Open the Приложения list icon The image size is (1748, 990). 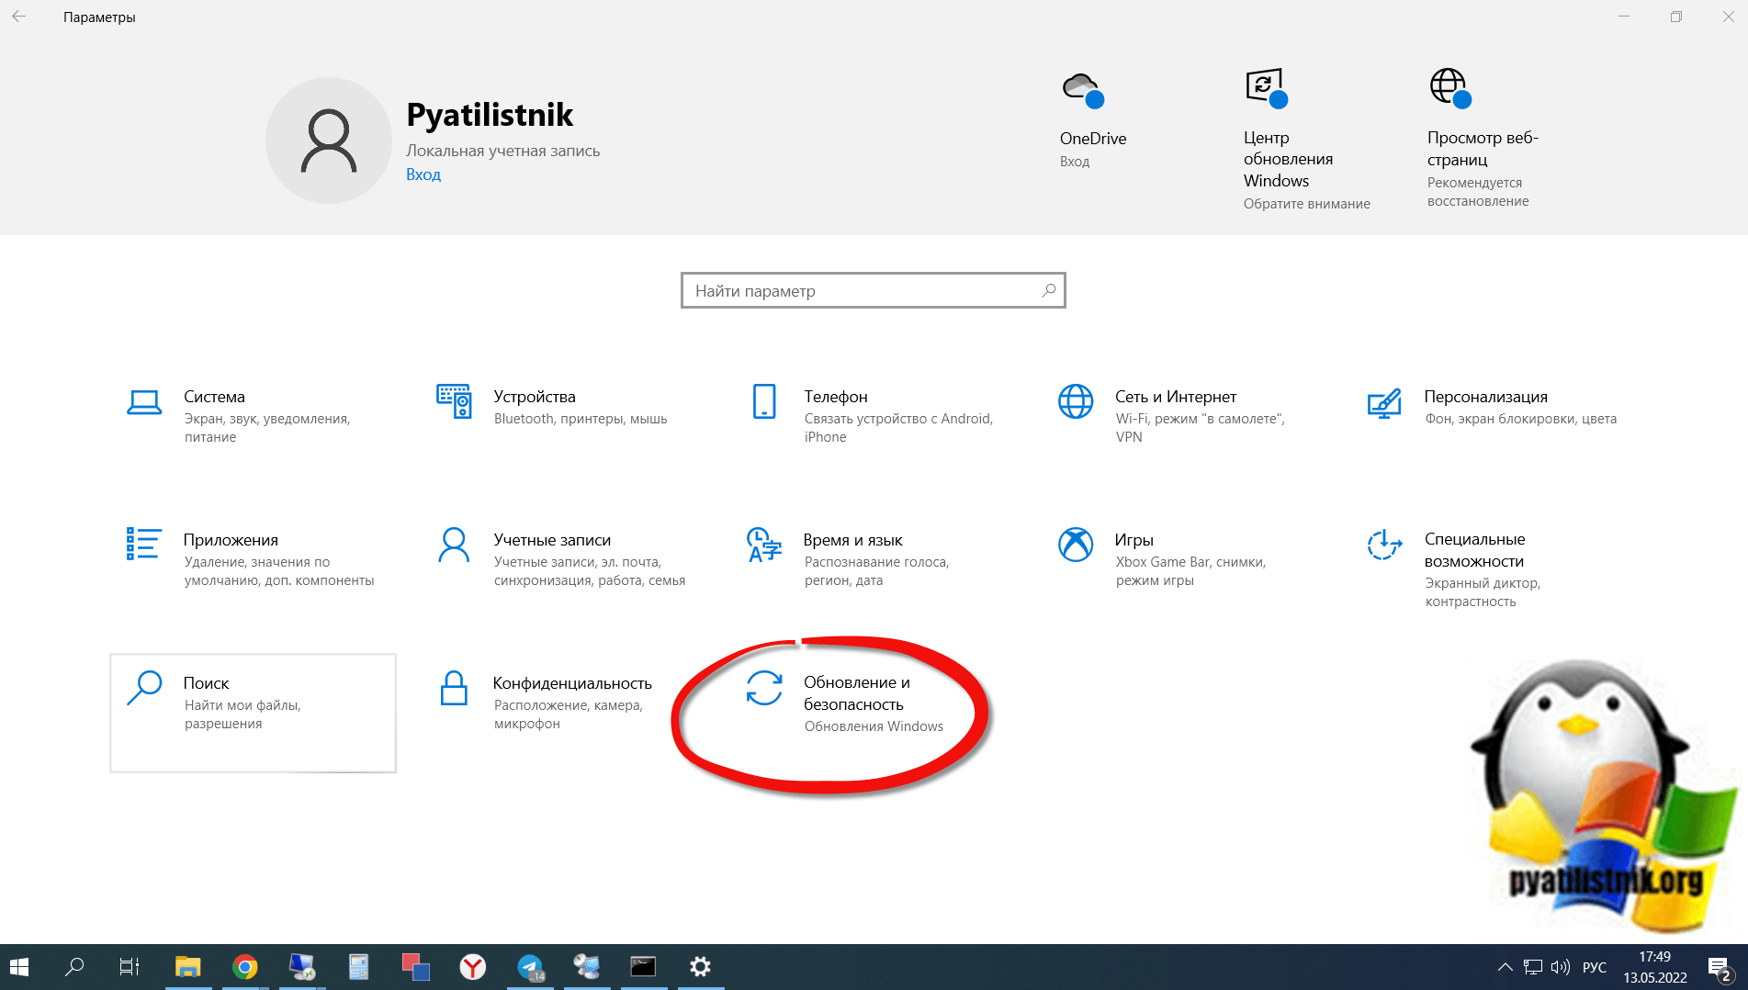144,544
